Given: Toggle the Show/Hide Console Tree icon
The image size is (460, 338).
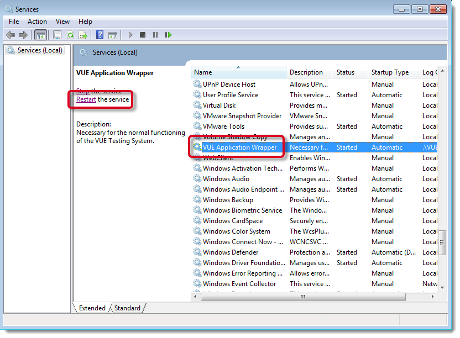Looking at the screenshot, I should point(40,35).
